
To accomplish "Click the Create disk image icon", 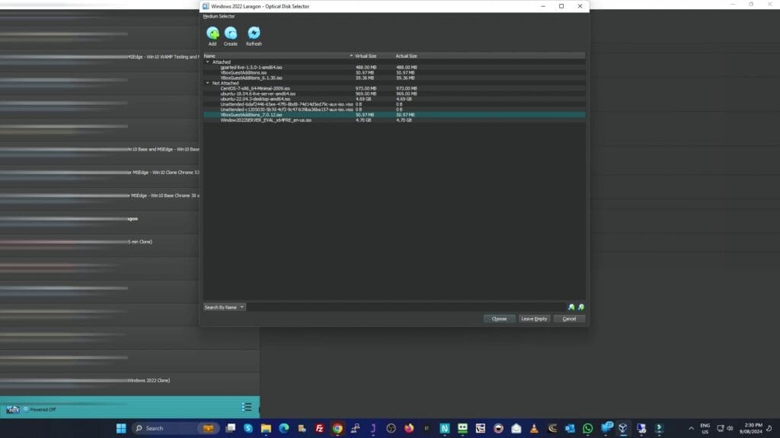I will pyautogui.click(x=232, y=33).
